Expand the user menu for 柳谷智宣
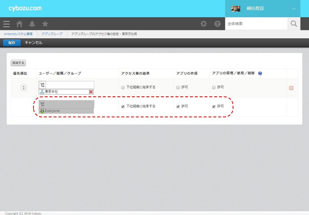This screenshot has height=215, width=309. 294,9
